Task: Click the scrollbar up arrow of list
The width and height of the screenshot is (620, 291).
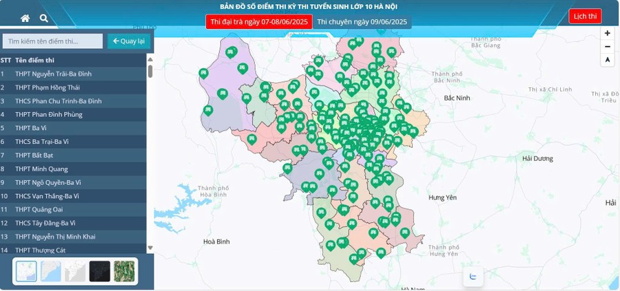Action: 150,59
